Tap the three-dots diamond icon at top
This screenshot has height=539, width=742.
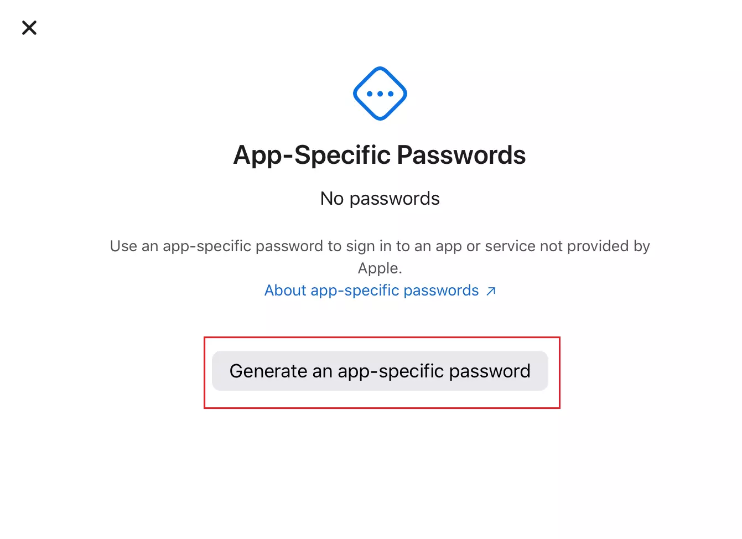[380, 94]
